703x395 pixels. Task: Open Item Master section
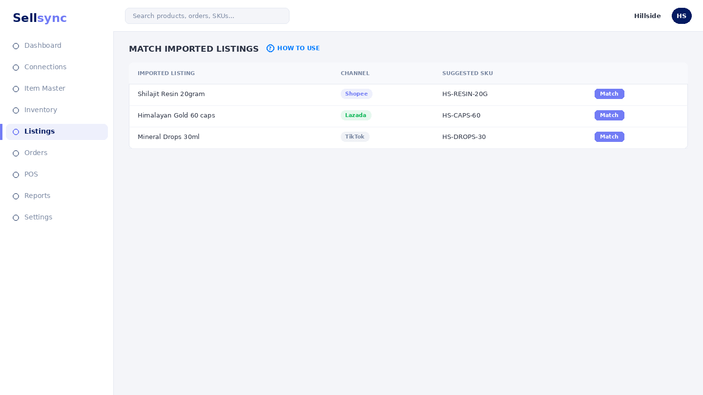[x=57, y=89]
